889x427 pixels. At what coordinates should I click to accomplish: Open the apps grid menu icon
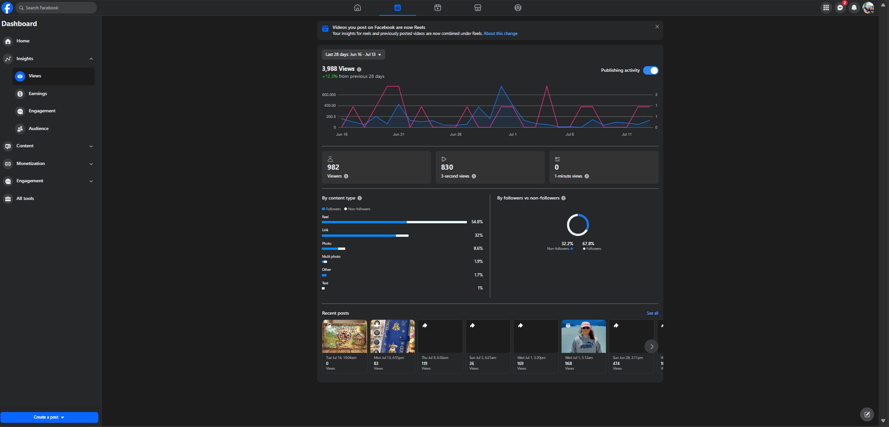click(826, 7)
